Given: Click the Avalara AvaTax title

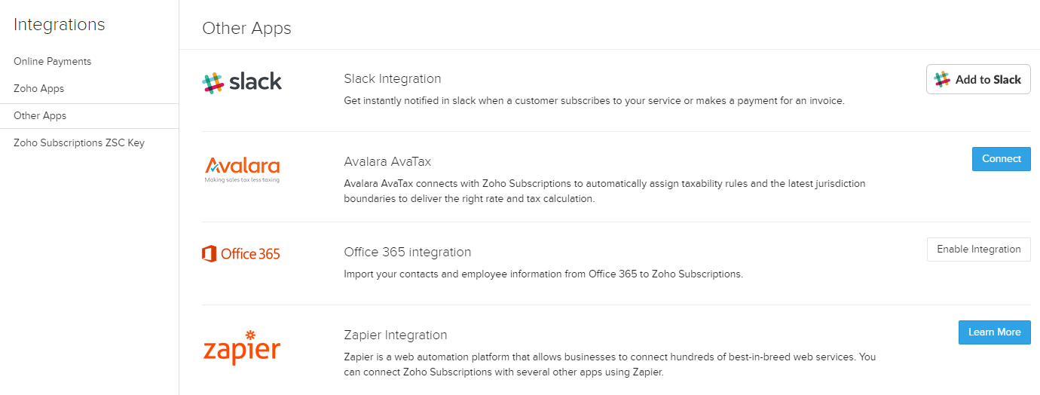Looking at the screenshot, I should (x=387, y=162).
